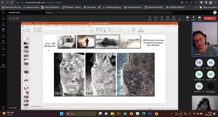Expand Tümü more actions menu
The height and width of the screenshot is (117, 218).
tap(180, 18)
